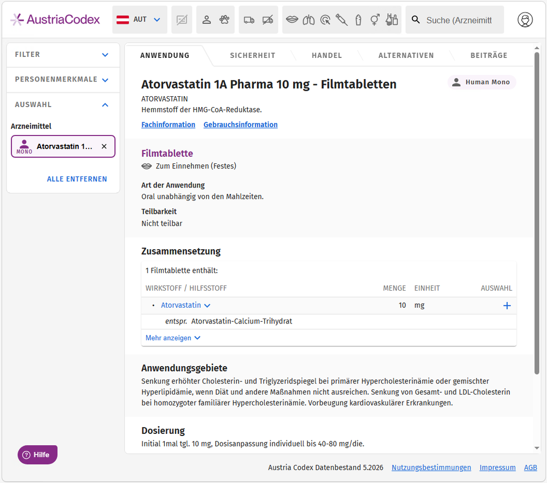Expand the PERSONENMERKMALE panel
The width and height of the screenshot is (547, 483).
tap(63, 80)
